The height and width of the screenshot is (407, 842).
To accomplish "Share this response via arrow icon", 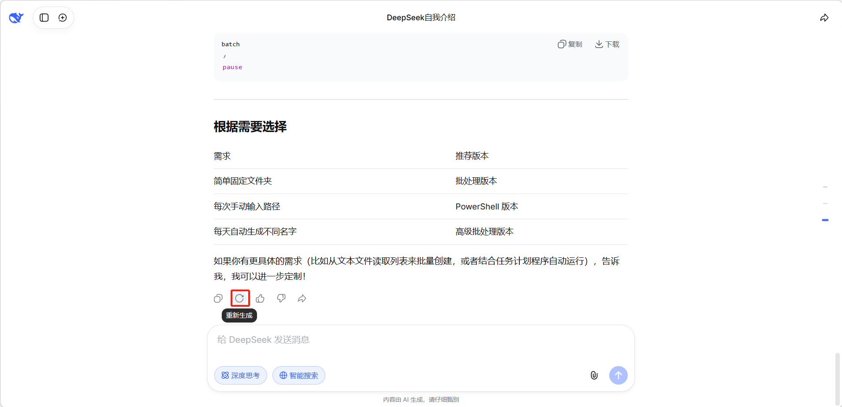I will click(302, 299).
